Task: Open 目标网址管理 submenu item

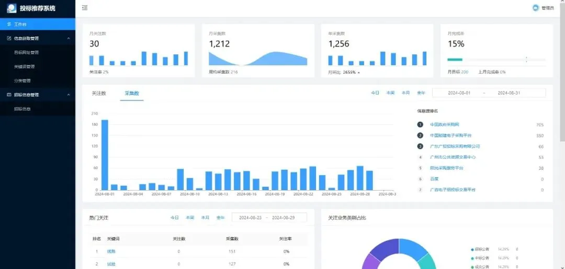Action: [x=26, y=53]
